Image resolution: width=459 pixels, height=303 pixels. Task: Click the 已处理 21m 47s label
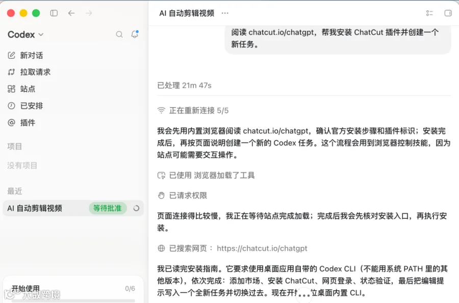coord(185,86)
